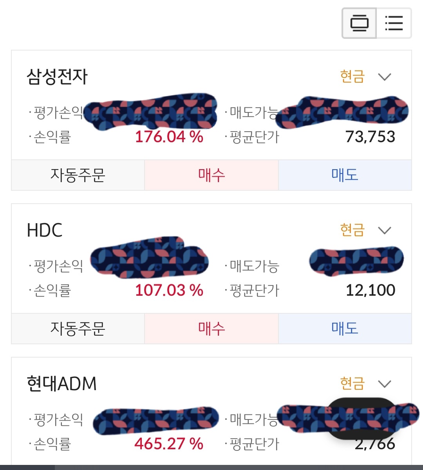Open the 현대ADM stock name
Image resolution: width=423 pixels, height=470 pixels.
coord(62,384)
